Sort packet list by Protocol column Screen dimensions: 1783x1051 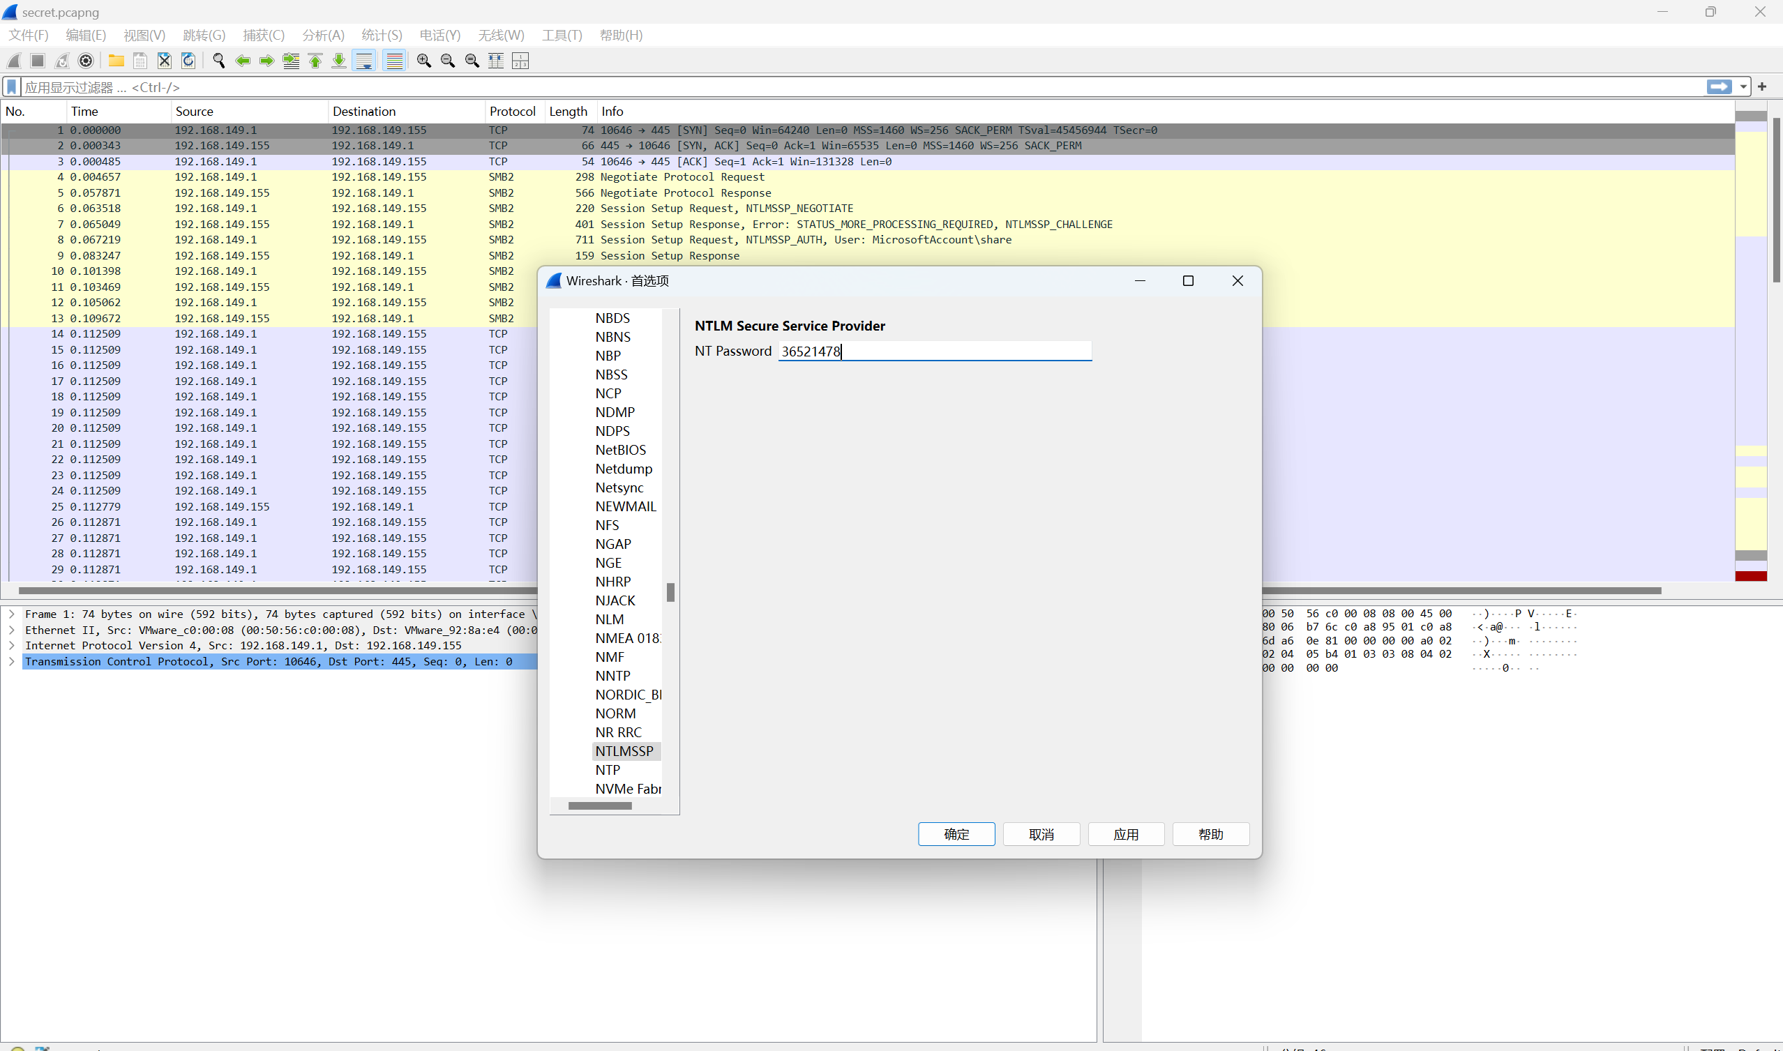pyautogui.click(x=514, y=111)
